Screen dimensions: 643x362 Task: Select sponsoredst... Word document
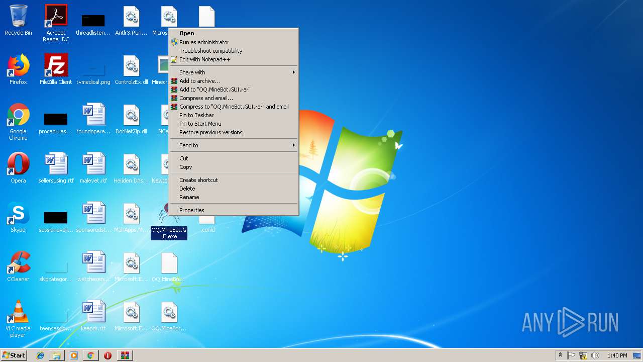click(x=93, y=217)
